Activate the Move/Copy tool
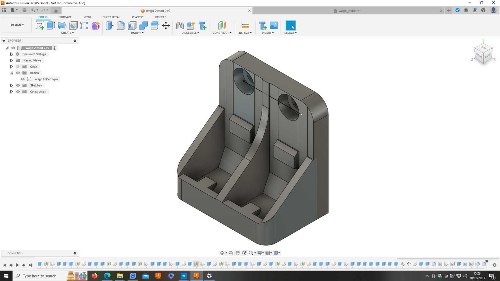This screenshot has width=500, height=281. tap(166, 26)
